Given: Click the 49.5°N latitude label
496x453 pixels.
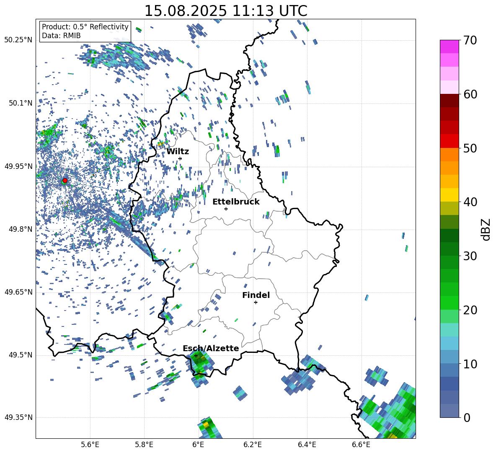Looking at the screenshot, I should [20, 355].
